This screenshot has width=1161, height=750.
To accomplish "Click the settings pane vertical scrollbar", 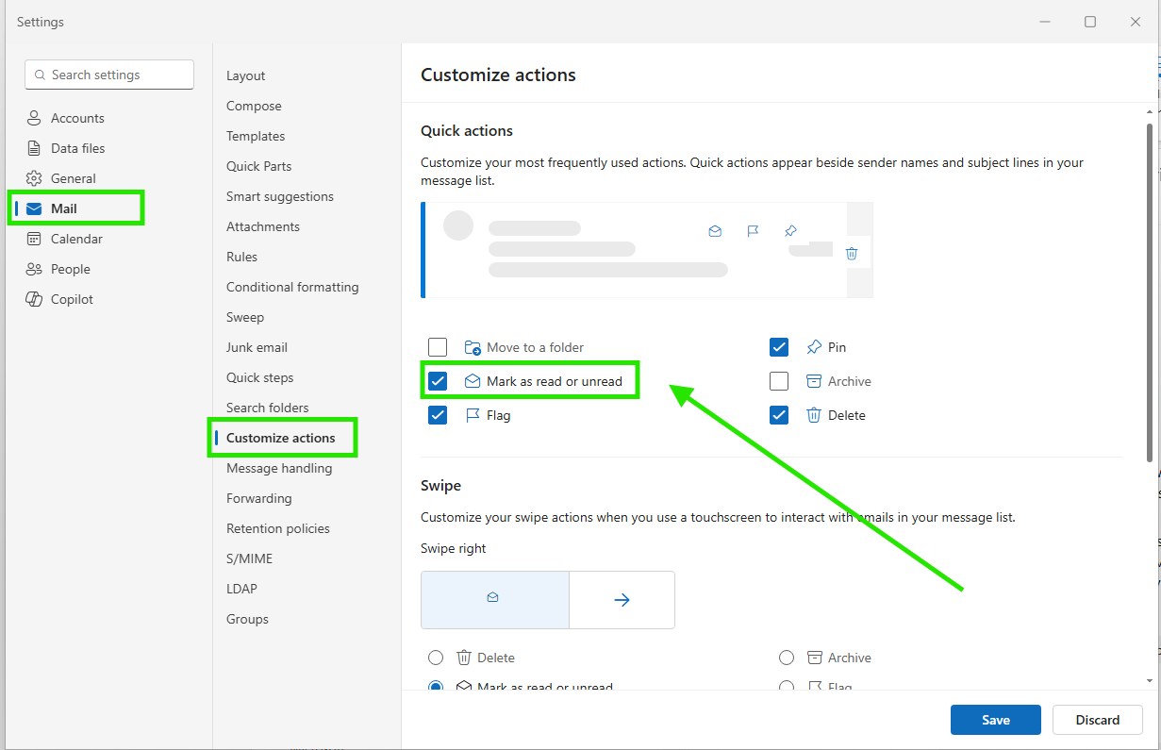I will coord(1149,292).
